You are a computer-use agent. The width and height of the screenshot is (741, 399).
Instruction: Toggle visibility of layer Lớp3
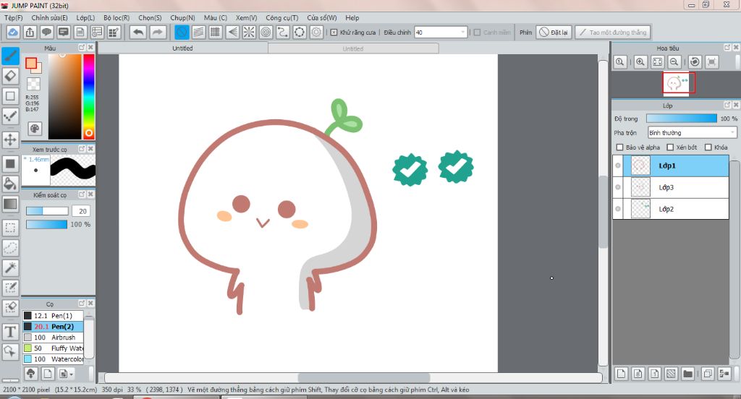618,187
